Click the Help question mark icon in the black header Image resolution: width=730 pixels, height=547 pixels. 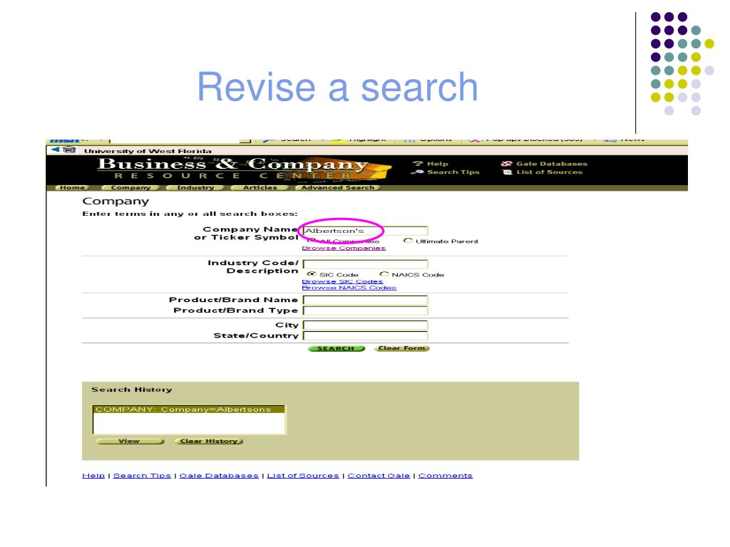418,164
